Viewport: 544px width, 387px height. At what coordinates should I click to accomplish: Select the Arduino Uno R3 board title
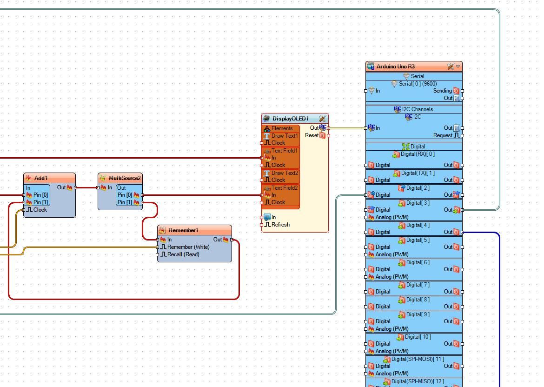point(396,67)
